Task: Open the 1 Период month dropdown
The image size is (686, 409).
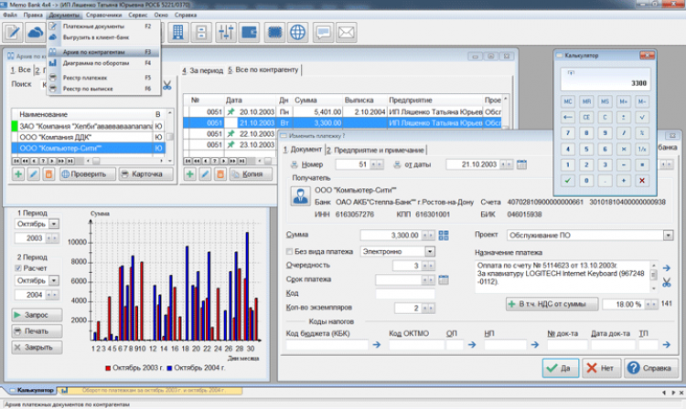Action: (54, 223)
